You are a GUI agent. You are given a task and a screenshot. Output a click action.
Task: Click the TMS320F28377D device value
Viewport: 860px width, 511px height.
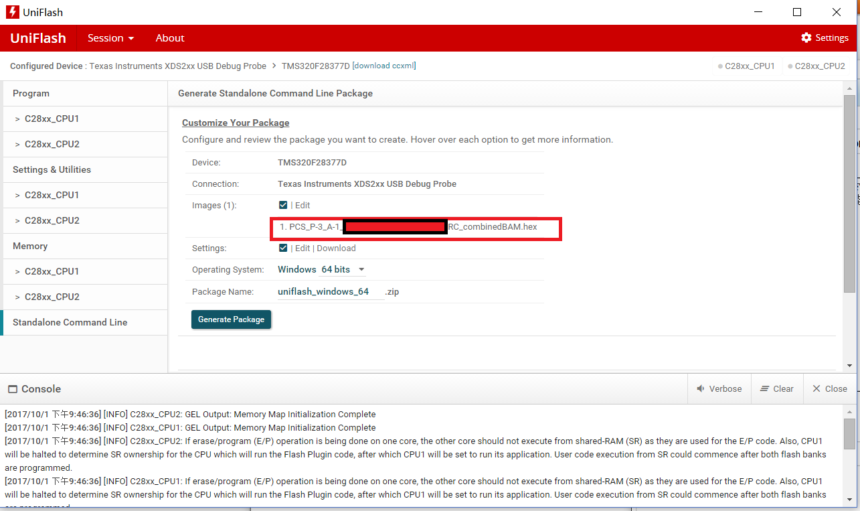[x=312, y=163]
